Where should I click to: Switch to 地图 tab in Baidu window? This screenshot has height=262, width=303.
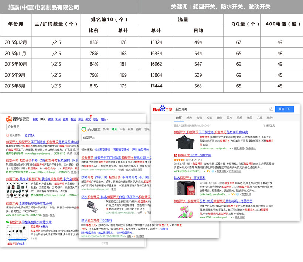[x=250, y=118]
